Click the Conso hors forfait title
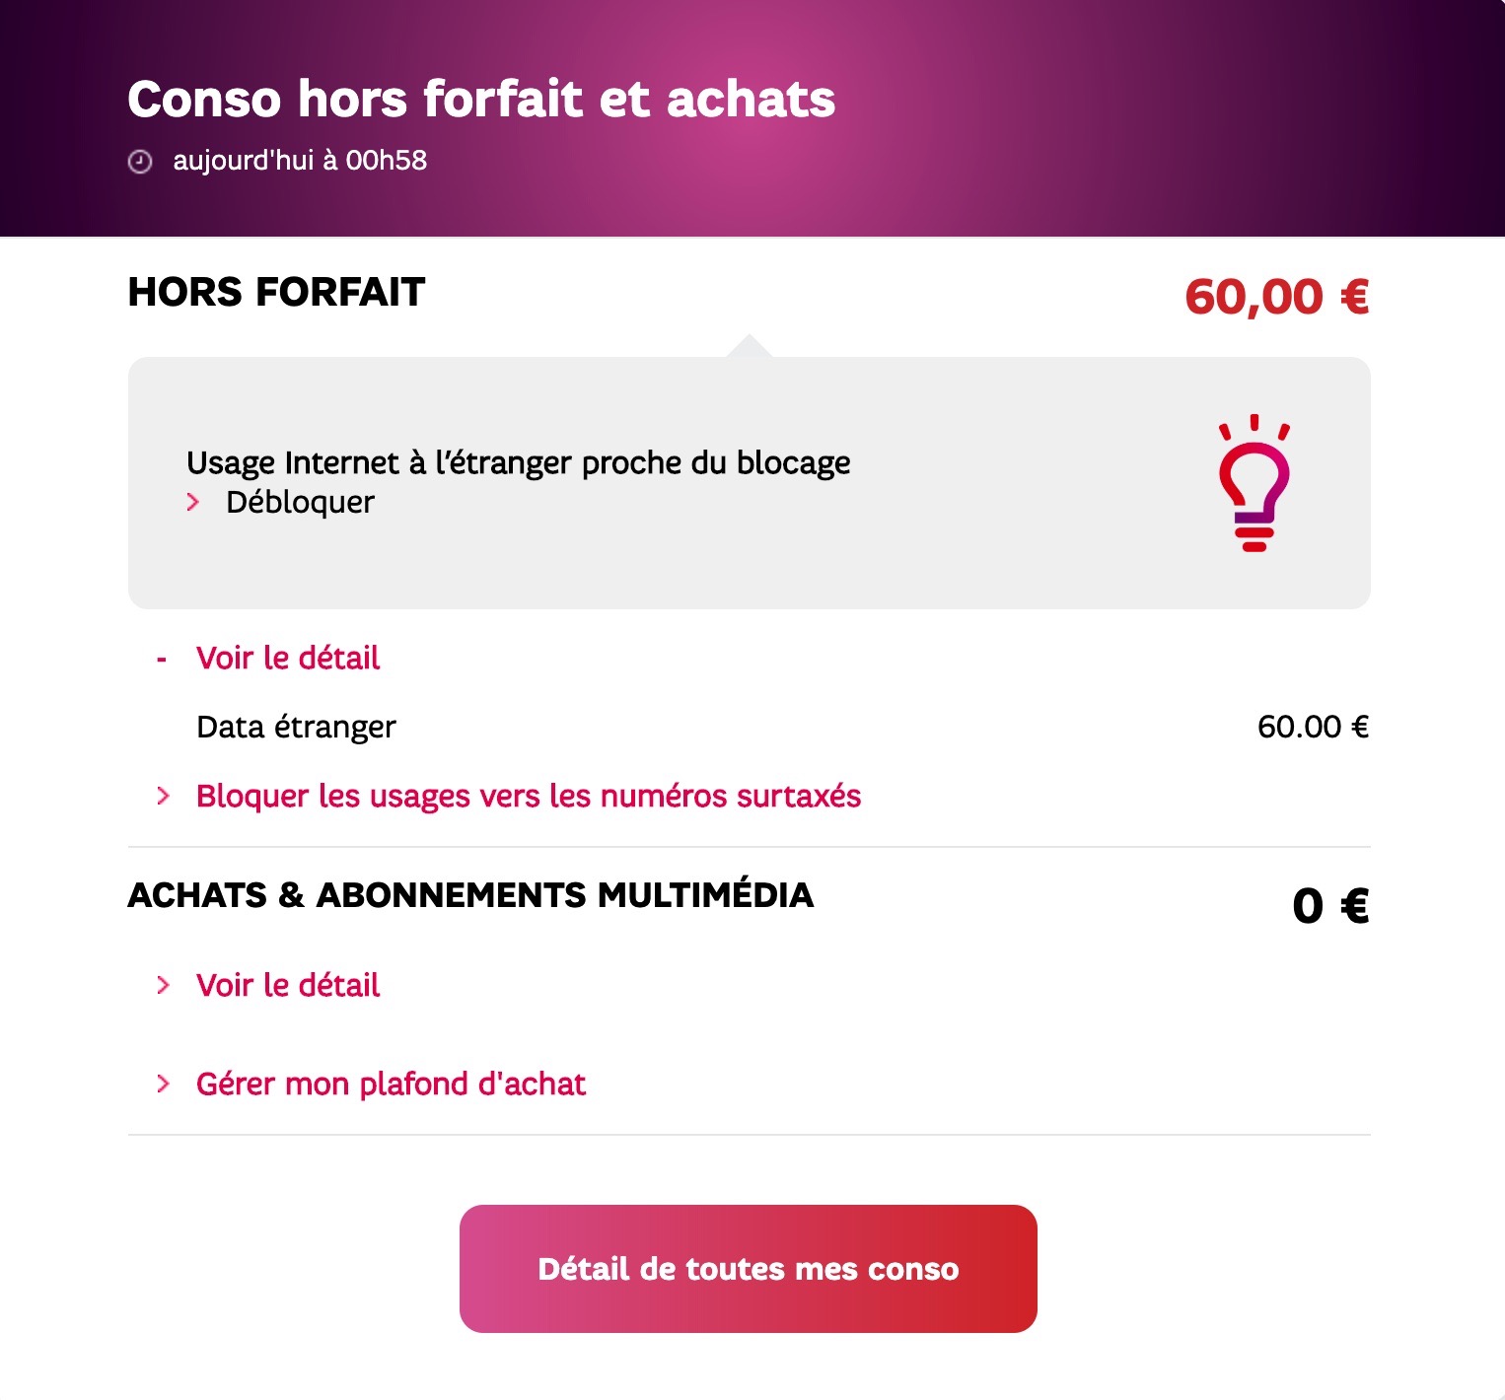The image size is (1505, 1400). pos(480,99)
